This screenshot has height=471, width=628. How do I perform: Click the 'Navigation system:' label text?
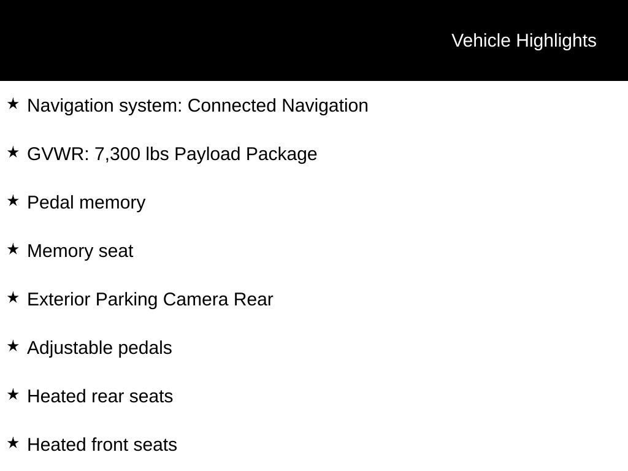[105, 105]
